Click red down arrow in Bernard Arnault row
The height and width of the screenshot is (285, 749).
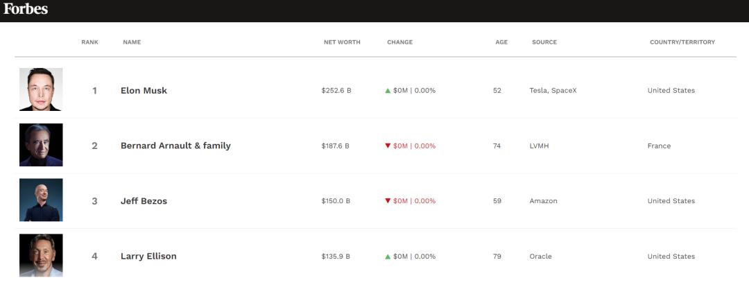(388, 146)
